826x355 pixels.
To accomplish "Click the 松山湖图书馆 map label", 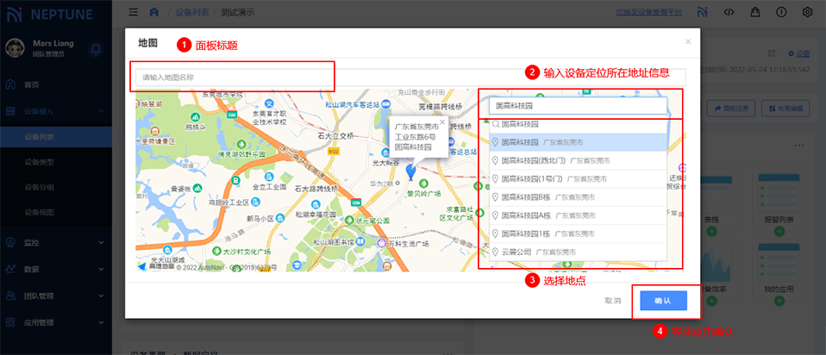I will pos(334,242).
